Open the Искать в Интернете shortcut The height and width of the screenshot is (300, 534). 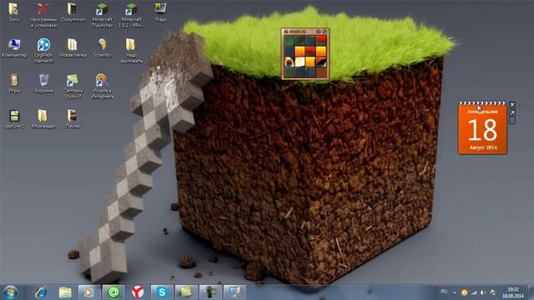click(102, 87)
